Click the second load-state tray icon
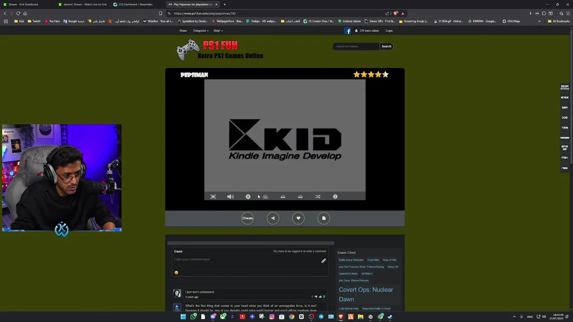The image size is (573, 322). coord(300,197)
